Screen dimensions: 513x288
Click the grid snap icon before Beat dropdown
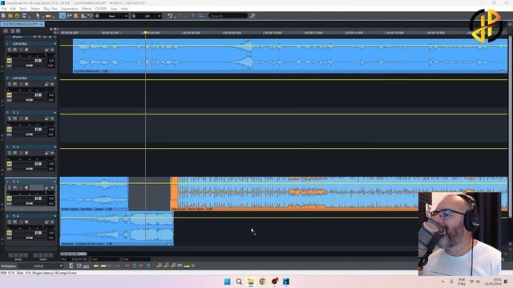pyautogui.click(x=97, y=16)
